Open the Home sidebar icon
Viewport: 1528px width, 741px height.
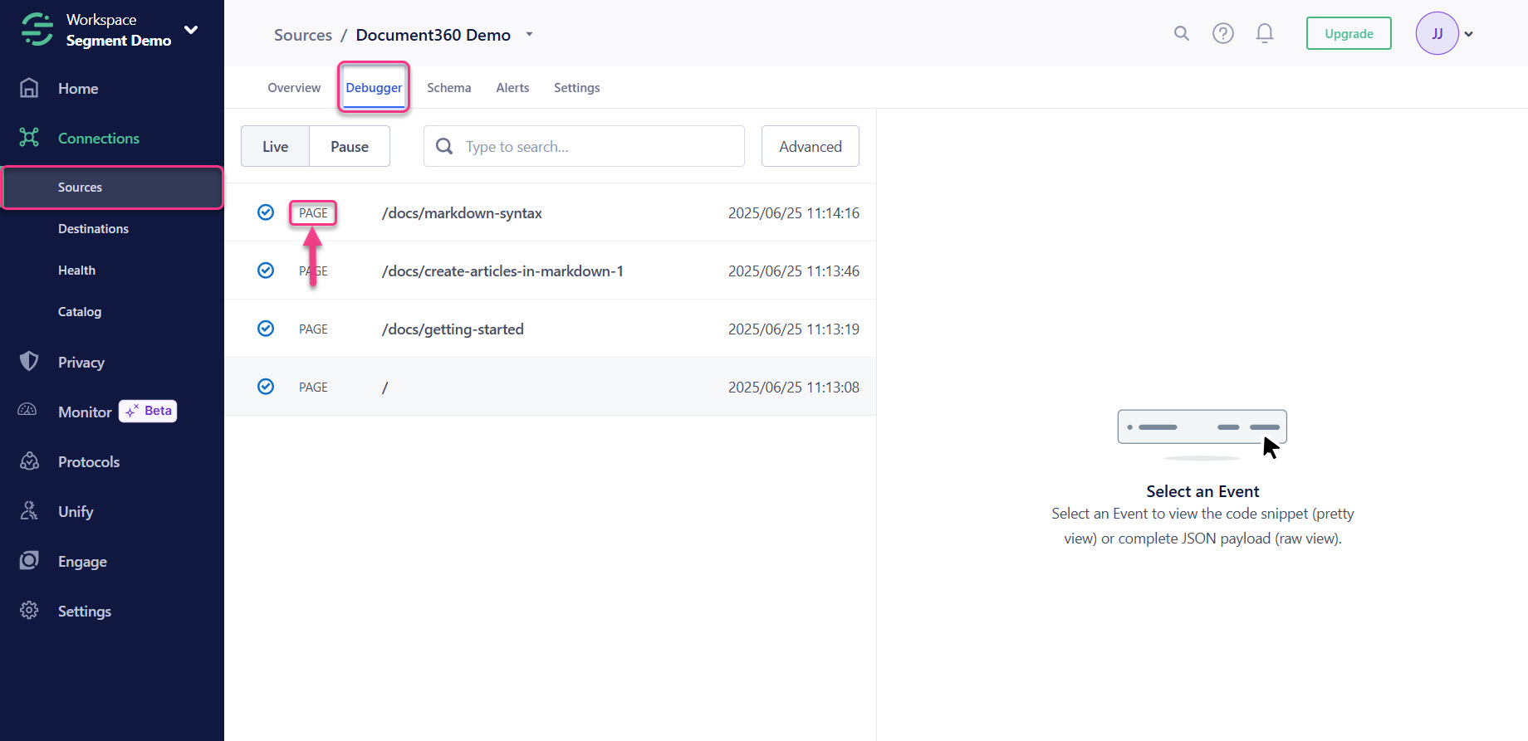click(x=29, y=88)
